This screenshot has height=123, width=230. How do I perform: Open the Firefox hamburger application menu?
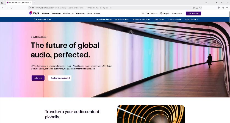227,8
